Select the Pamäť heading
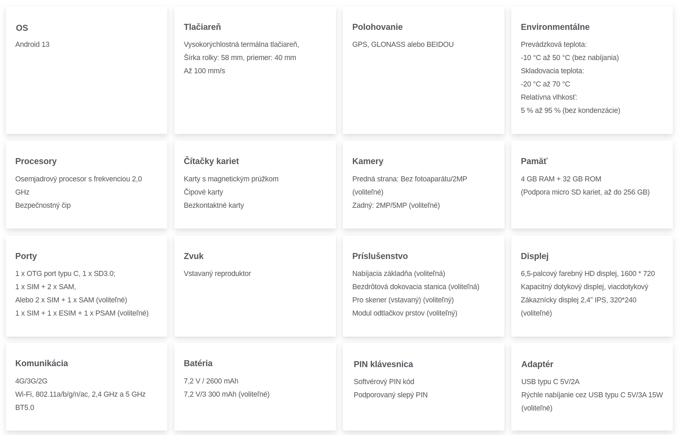 click(x=534, y=161)
